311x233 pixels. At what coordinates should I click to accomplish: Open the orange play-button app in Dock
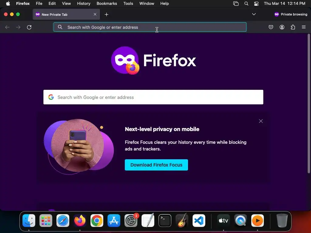point(258,221)
